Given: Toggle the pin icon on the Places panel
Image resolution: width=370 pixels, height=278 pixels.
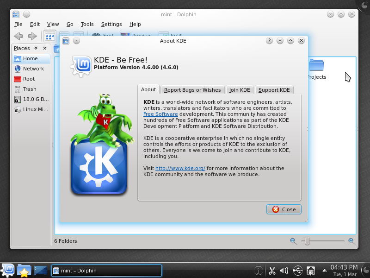Looking at the screenshot, I should coord(35,48).
